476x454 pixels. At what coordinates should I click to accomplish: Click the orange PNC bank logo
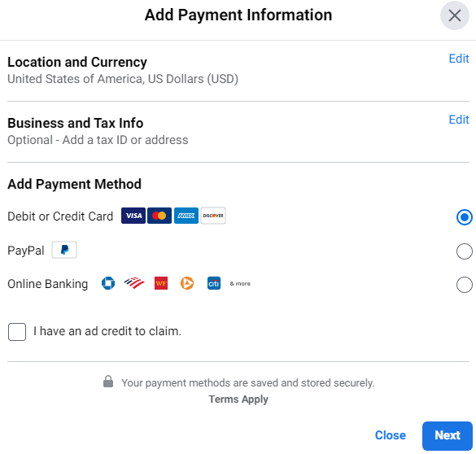pos(187,283)
